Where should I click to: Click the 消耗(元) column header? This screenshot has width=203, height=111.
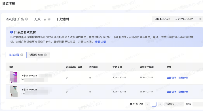(x=94, y=66)
